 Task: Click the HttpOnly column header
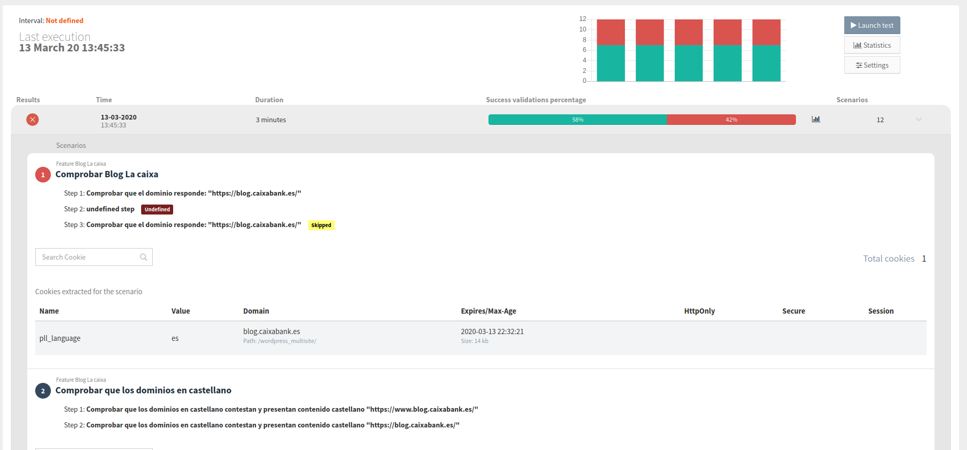pos(699,311)
